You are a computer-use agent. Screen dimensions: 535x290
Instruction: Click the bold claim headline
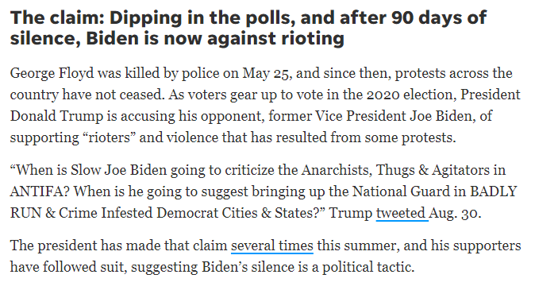click(x=248, y=28)
